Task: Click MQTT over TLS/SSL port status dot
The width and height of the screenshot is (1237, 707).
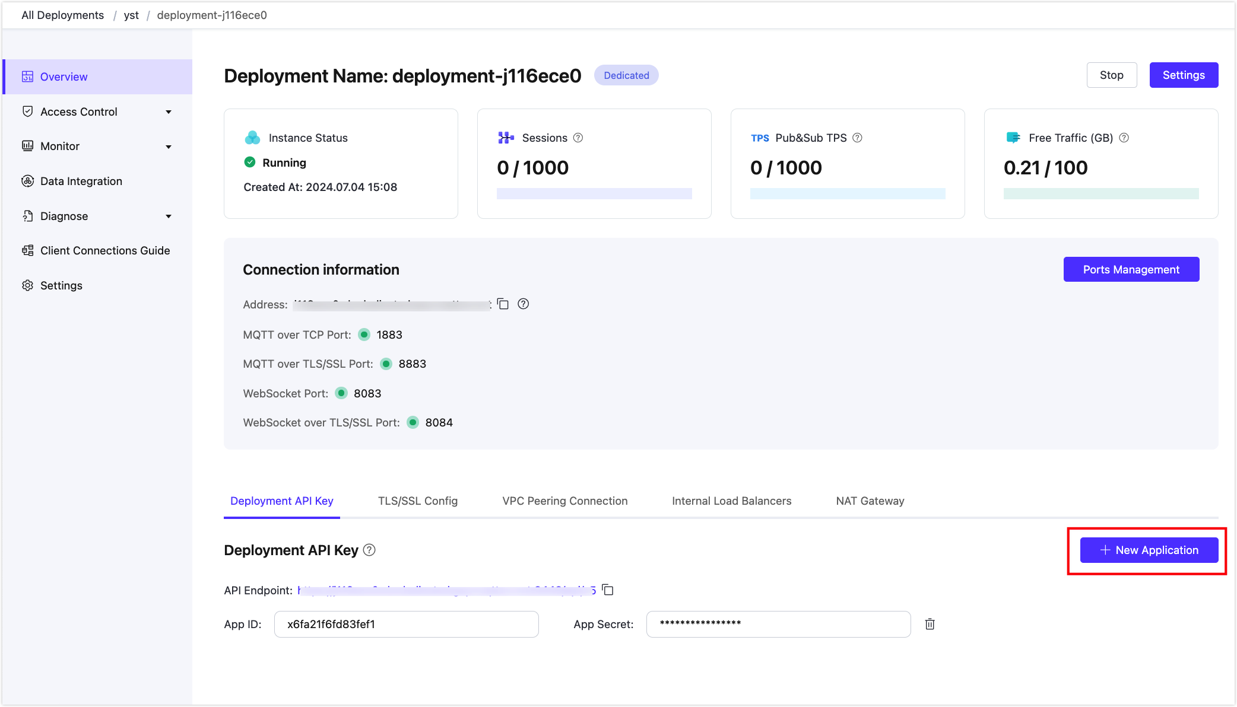Action: [x=386, y=364]
